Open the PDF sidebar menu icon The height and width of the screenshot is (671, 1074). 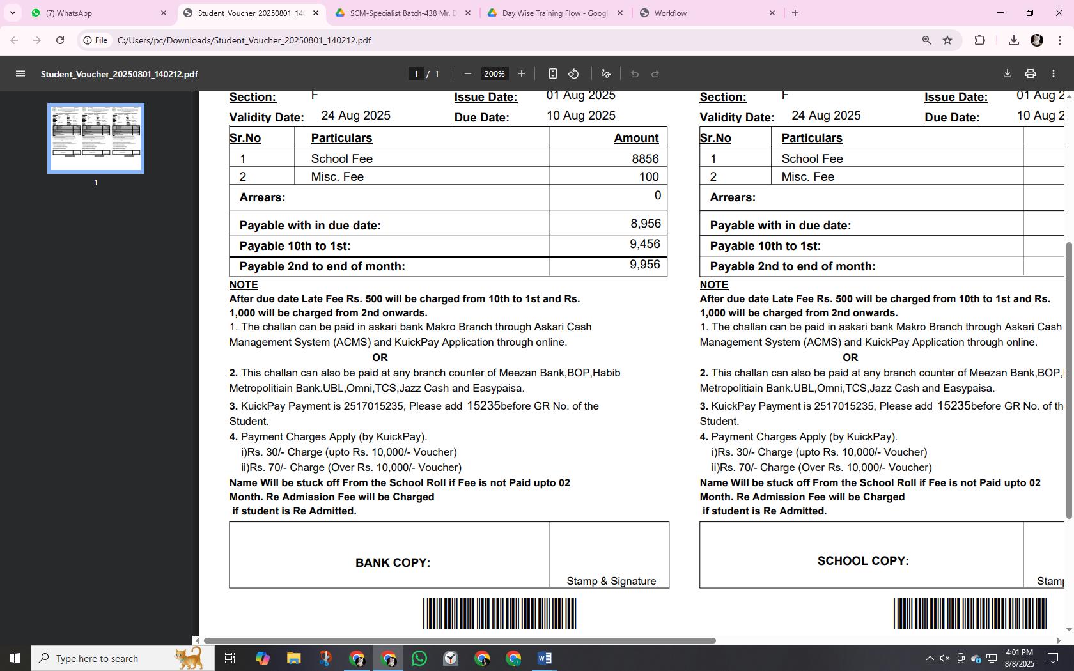[x=20, y=74]
